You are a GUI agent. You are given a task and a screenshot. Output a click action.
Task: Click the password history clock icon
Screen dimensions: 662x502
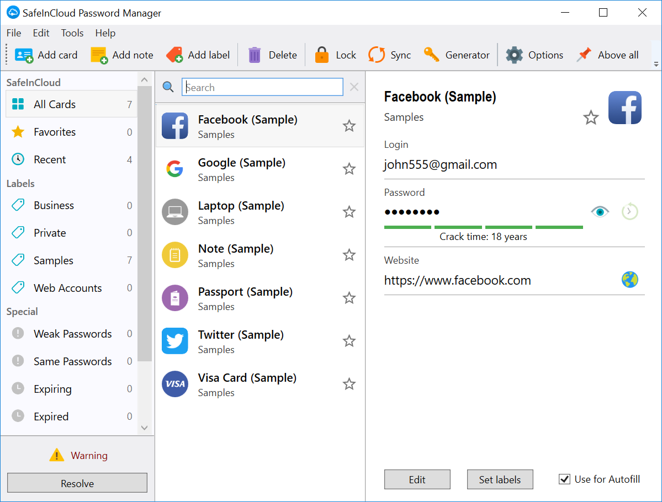pyautogui.click(x=629, y=211)
